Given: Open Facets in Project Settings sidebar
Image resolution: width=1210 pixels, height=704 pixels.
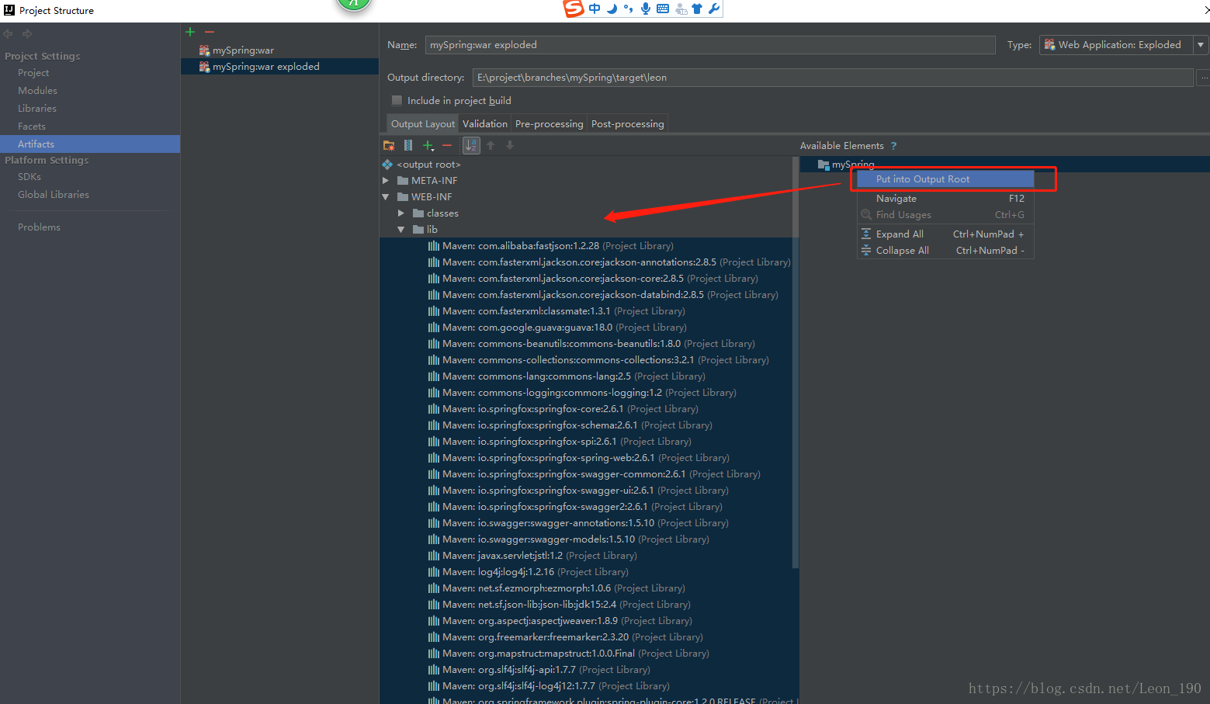Looking at the screenshot, I should (x=32, y=127).
